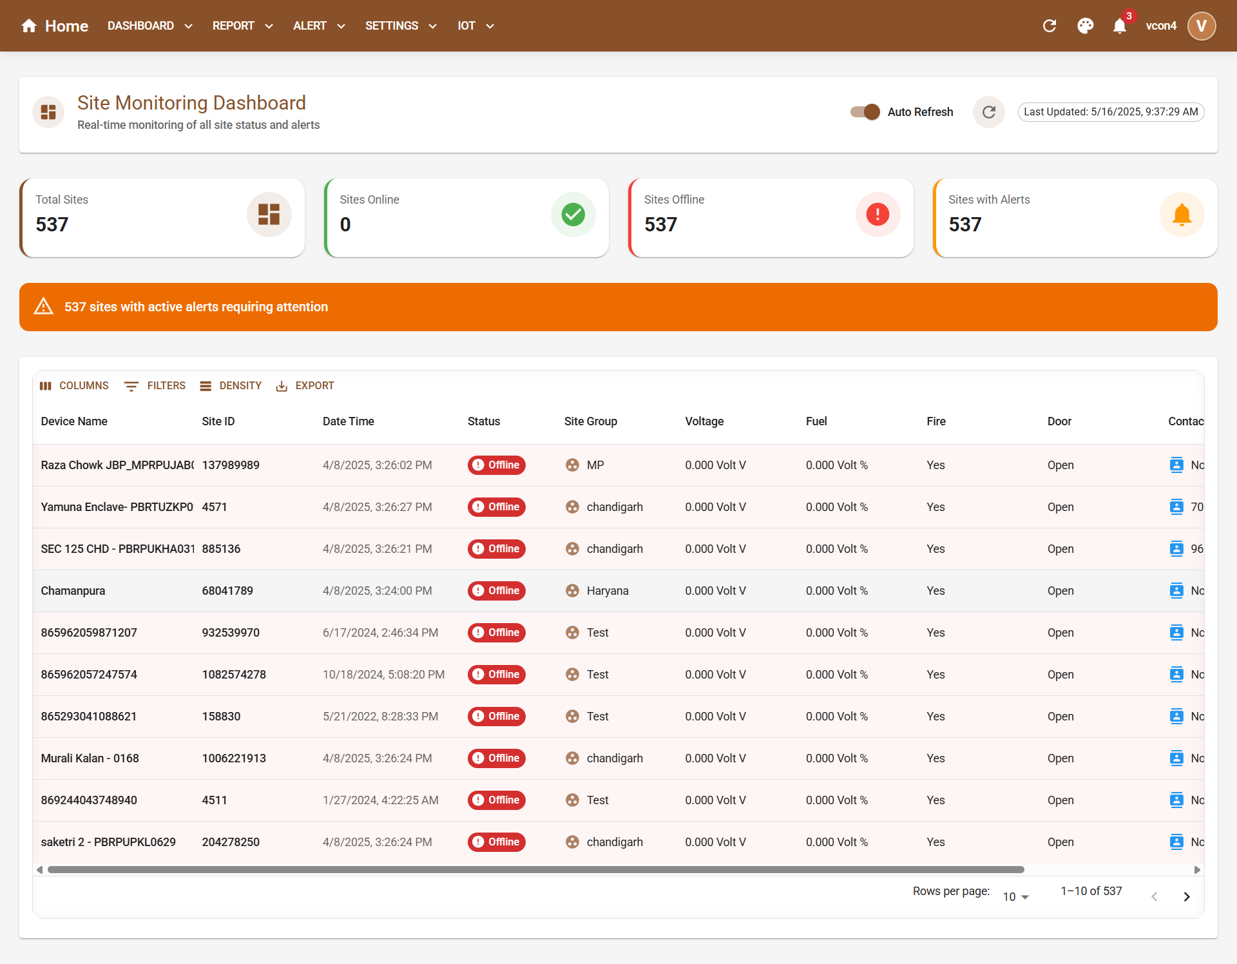Screen dimensions: 1237x964
Task: Click the Sites Offline card
Action: point(771,218)
